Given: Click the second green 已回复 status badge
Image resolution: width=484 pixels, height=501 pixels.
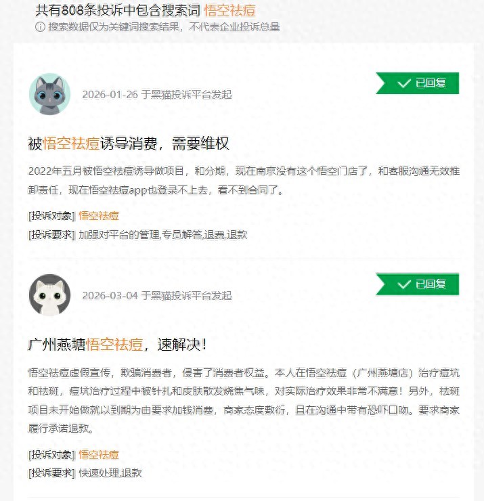Looking at the screenshot, I should click(417, 284).
